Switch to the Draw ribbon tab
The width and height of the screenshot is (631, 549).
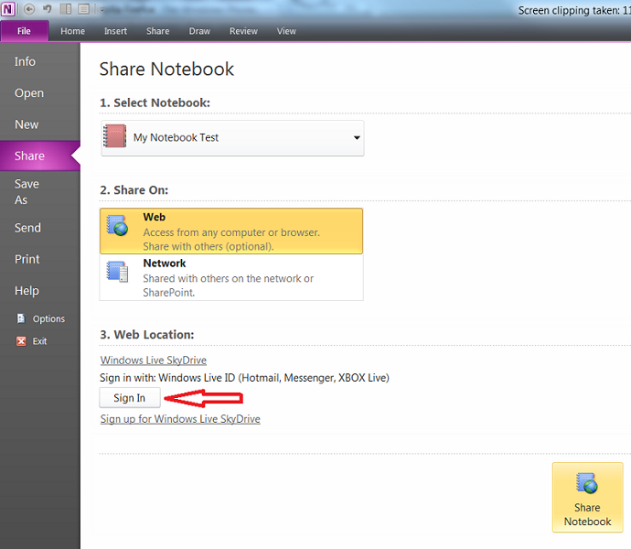click(199, 31)
